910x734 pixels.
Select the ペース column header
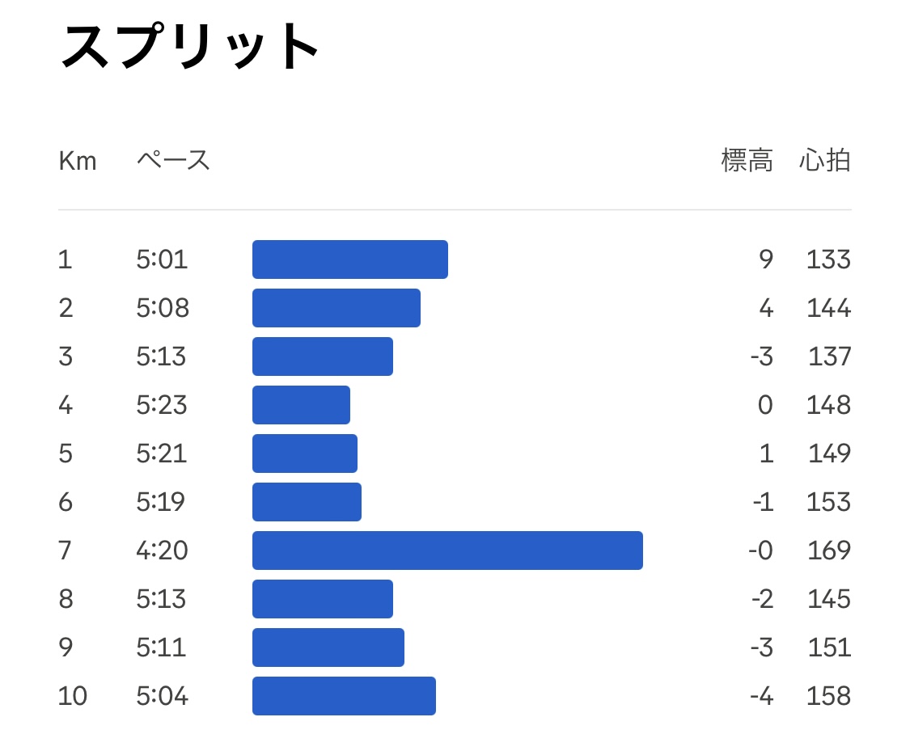(x=173, y=160)
